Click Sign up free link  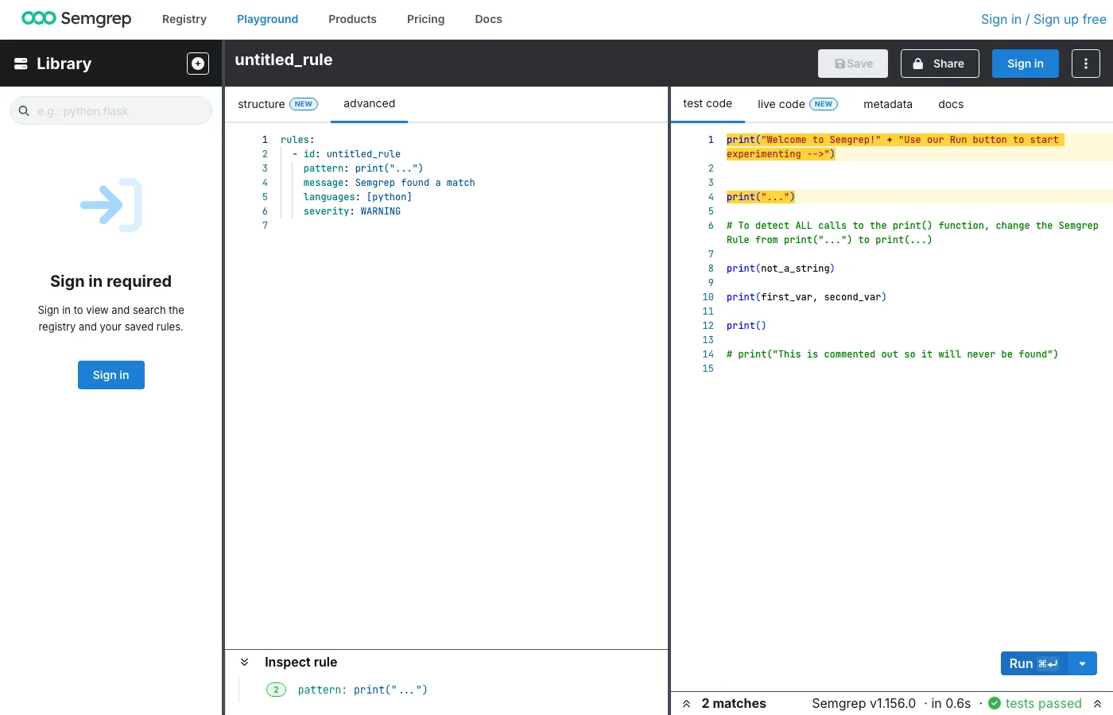(x=1070, y=18)
